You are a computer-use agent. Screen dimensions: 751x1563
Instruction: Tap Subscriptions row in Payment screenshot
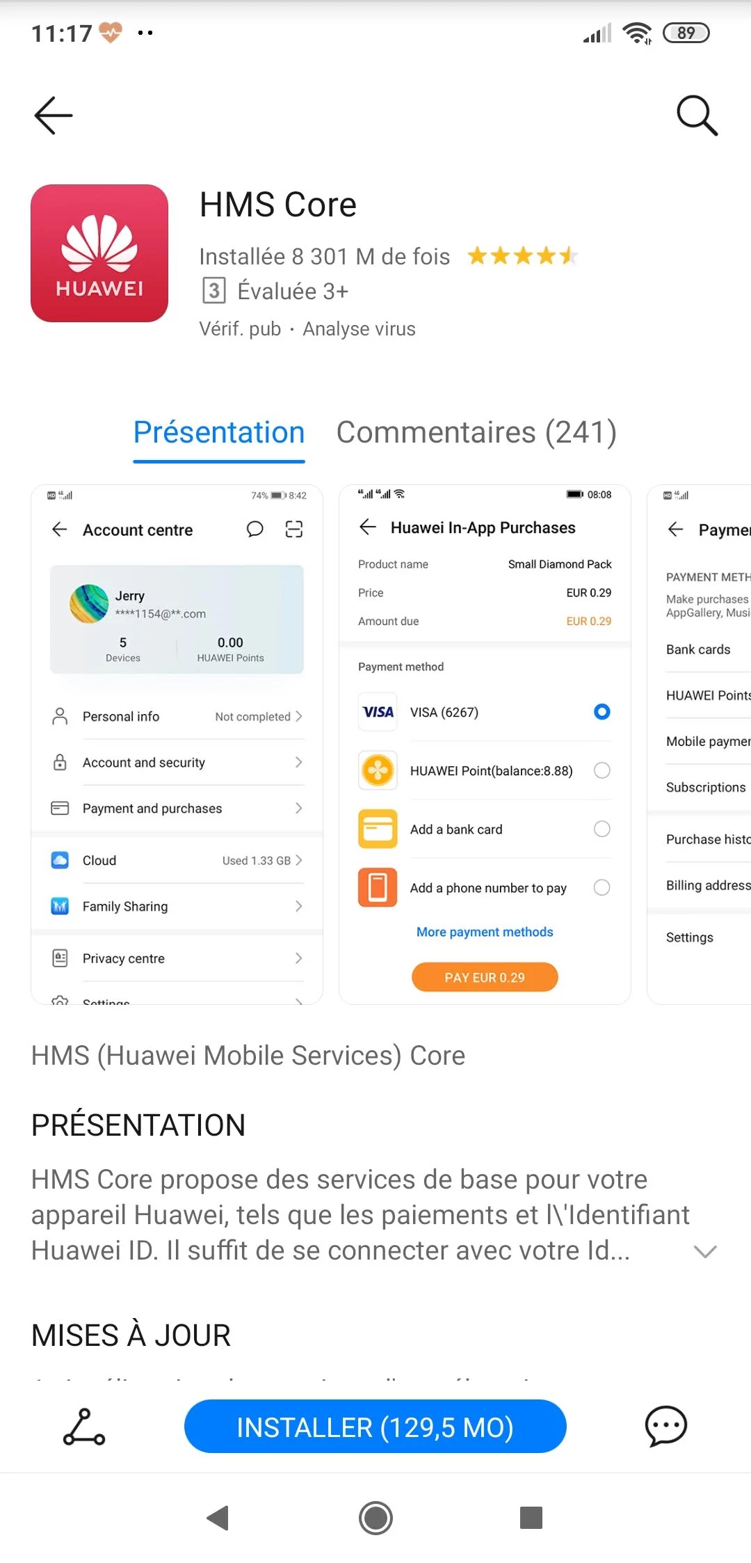(708, 787)
